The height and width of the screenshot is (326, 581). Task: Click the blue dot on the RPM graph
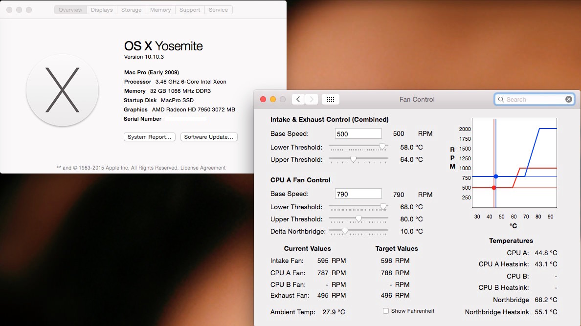[x=496, y=176]
